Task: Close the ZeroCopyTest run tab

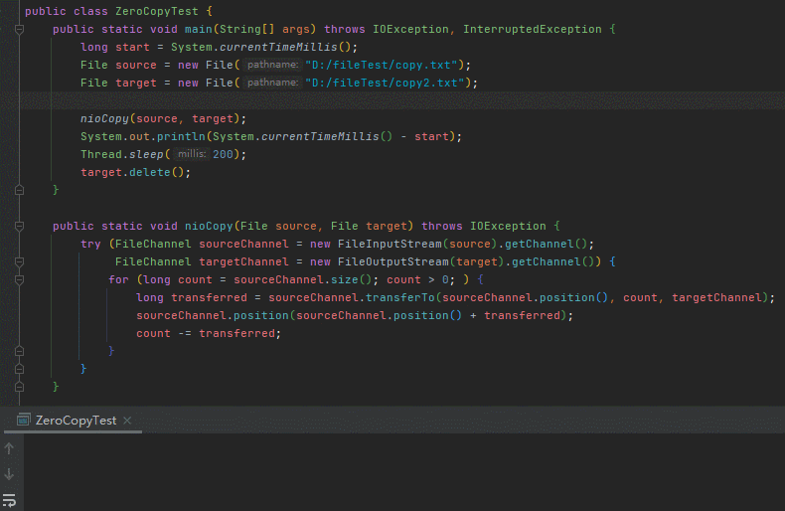Action: point(127,421)
